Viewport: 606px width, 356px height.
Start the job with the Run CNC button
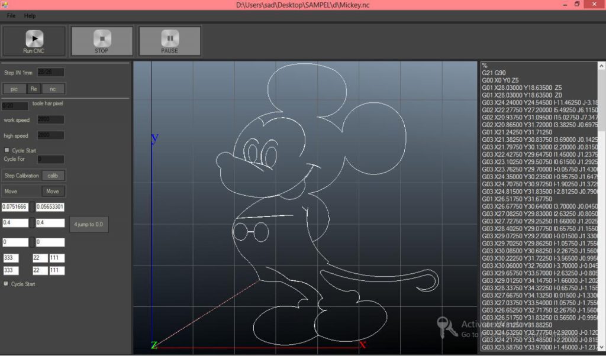(x=34, y=41)
